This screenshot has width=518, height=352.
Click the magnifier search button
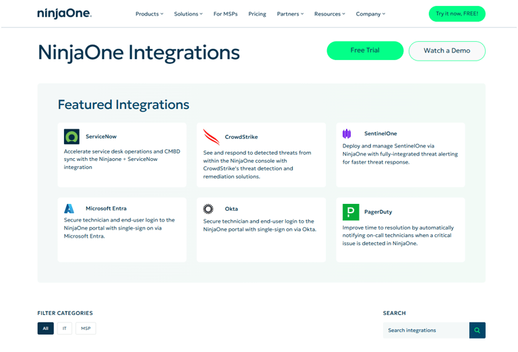[478, 330]
